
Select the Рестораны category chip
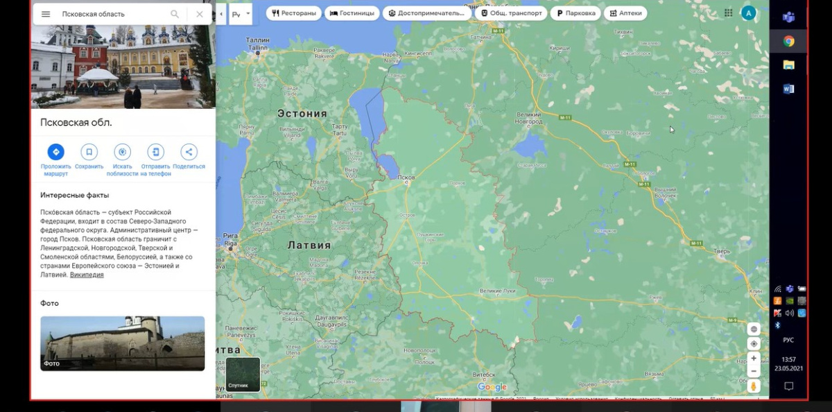pyautogui.click(x=294, y=12)
